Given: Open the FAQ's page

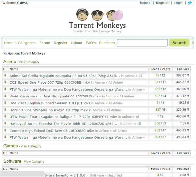Looking at the screenshot, I should 90,43.
